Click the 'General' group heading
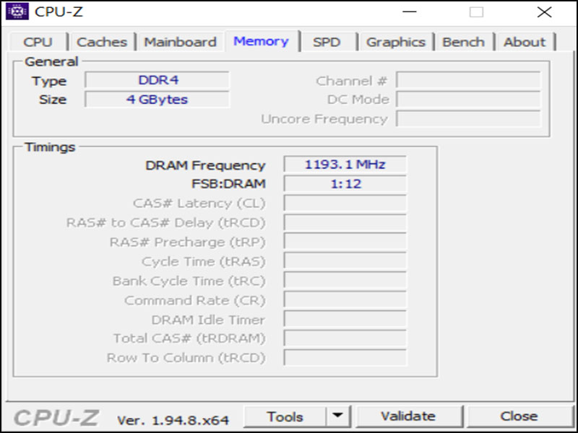This screenshot has width=578, height=433. click(51, 61)
